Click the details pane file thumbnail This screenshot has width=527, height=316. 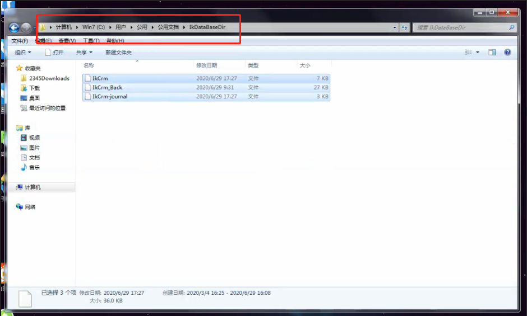point(25,298)
